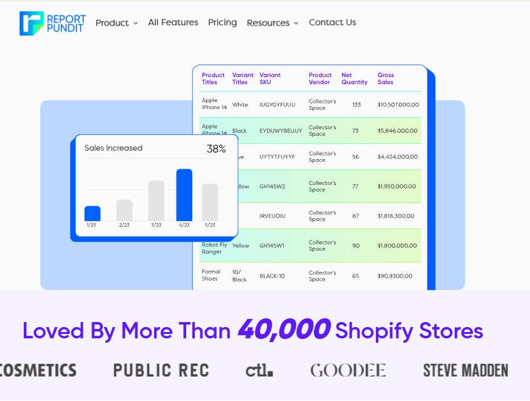Click the $90,9300.00 gross sales value
Screen dimensions: 530x401
395,276
